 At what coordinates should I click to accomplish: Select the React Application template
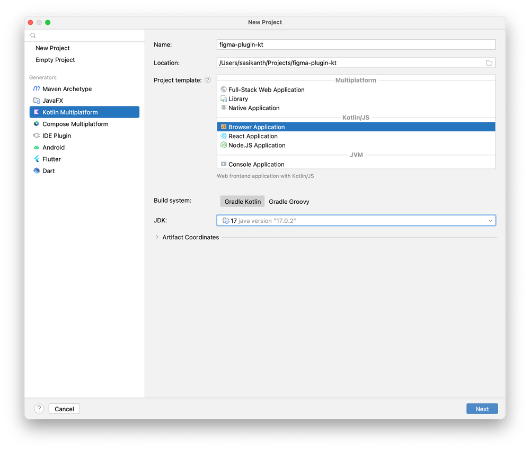[253, 136]
